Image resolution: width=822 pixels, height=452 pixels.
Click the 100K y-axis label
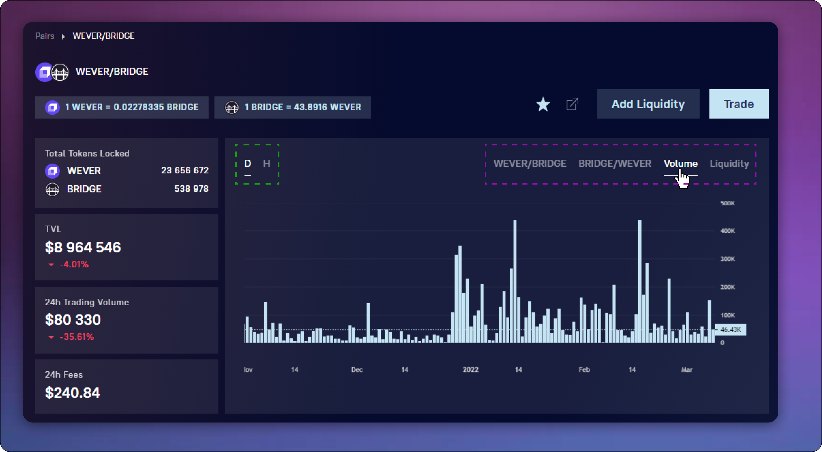728,315
